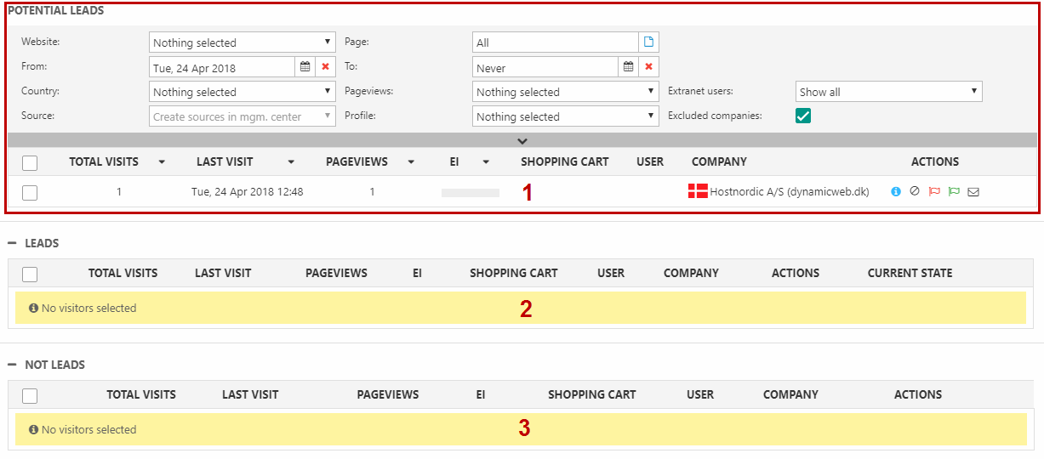The height and width of the screenshot is (459, 1044).
Task: Click the red flag icon in Actions
Action: click(934, 192)
